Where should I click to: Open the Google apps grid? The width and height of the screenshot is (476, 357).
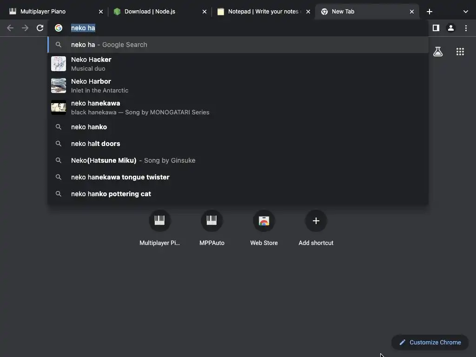coord(460,52)
